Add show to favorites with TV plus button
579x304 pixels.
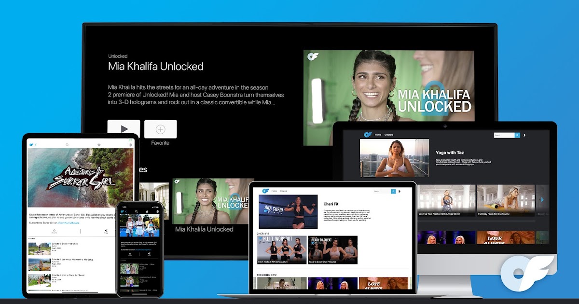[x=161, y=129]
